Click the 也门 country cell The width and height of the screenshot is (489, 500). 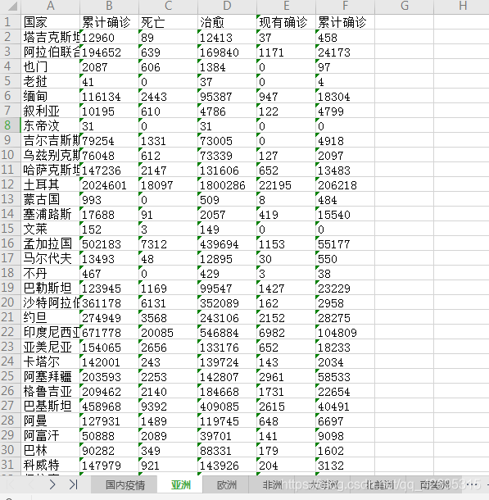tap(50, 66)
